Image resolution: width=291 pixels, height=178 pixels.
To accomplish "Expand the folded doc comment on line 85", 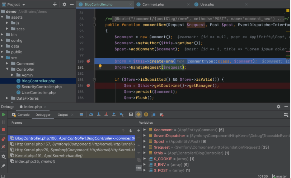I will [94, 19].
